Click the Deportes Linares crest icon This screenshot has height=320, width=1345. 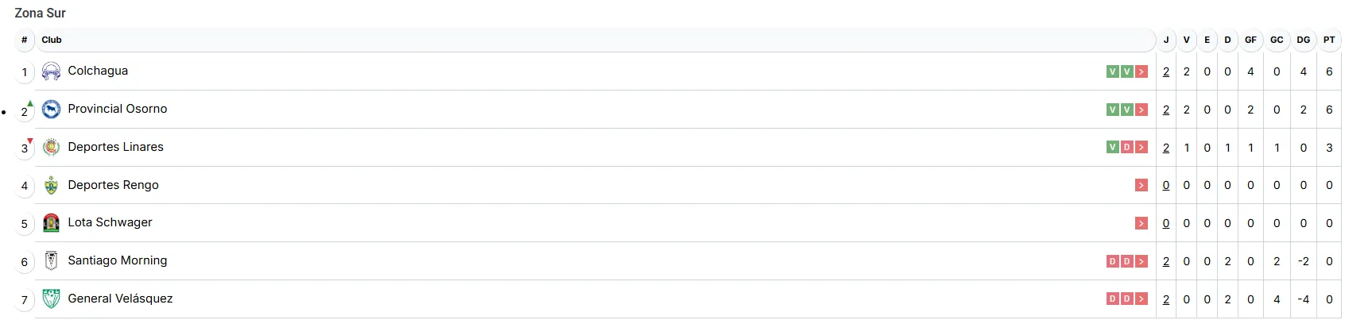tap(51, 147)
